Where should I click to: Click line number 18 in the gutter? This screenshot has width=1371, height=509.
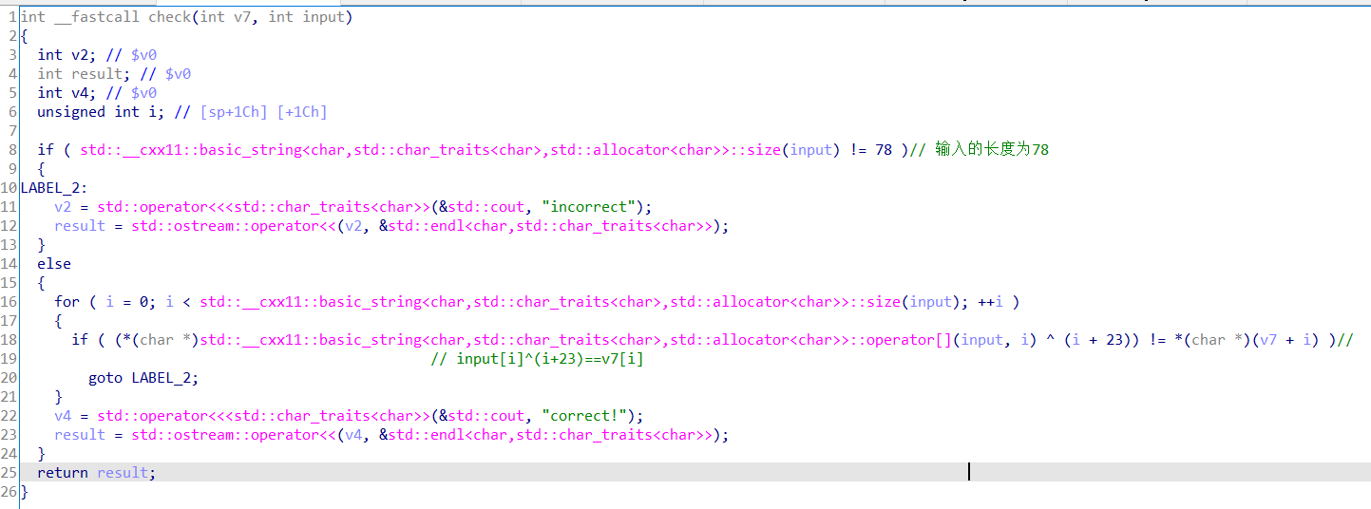pos(9,340)
